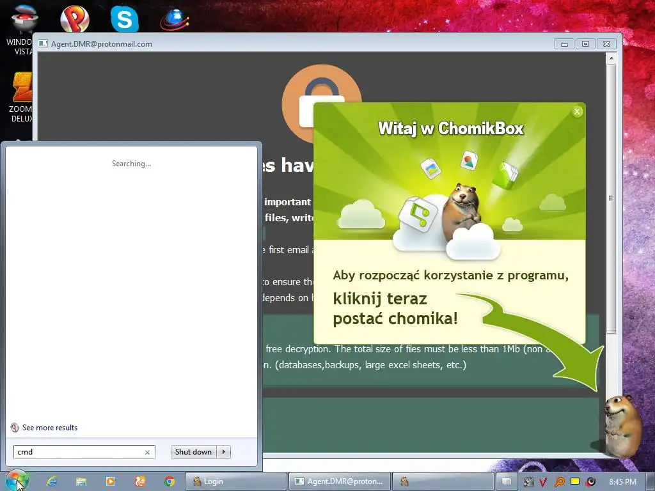
Task: Maximize the Agent.DMR@protonmail.com window
Action: point(585,44)
